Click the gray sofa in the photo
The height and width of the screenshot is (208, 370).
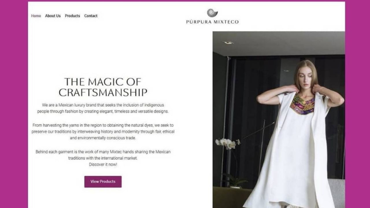click(337, 194)
